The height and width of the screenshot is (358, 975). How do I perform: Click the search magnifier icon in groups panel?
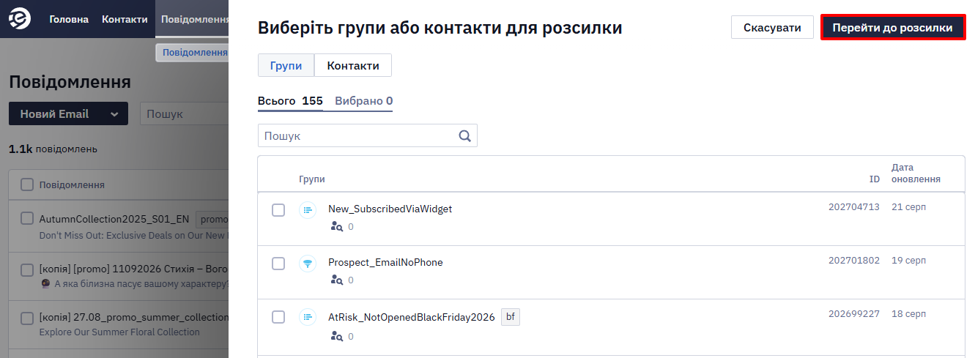464,135
